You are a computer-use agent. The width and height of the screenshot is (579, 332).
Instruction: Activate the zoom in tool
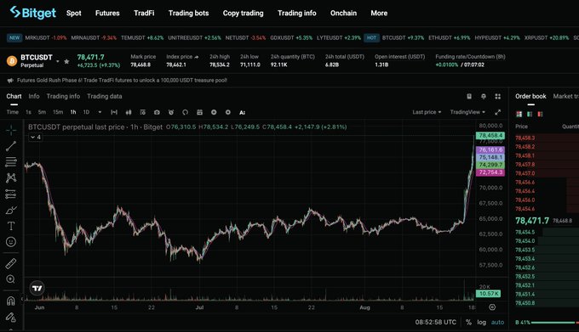click(11, 279)
